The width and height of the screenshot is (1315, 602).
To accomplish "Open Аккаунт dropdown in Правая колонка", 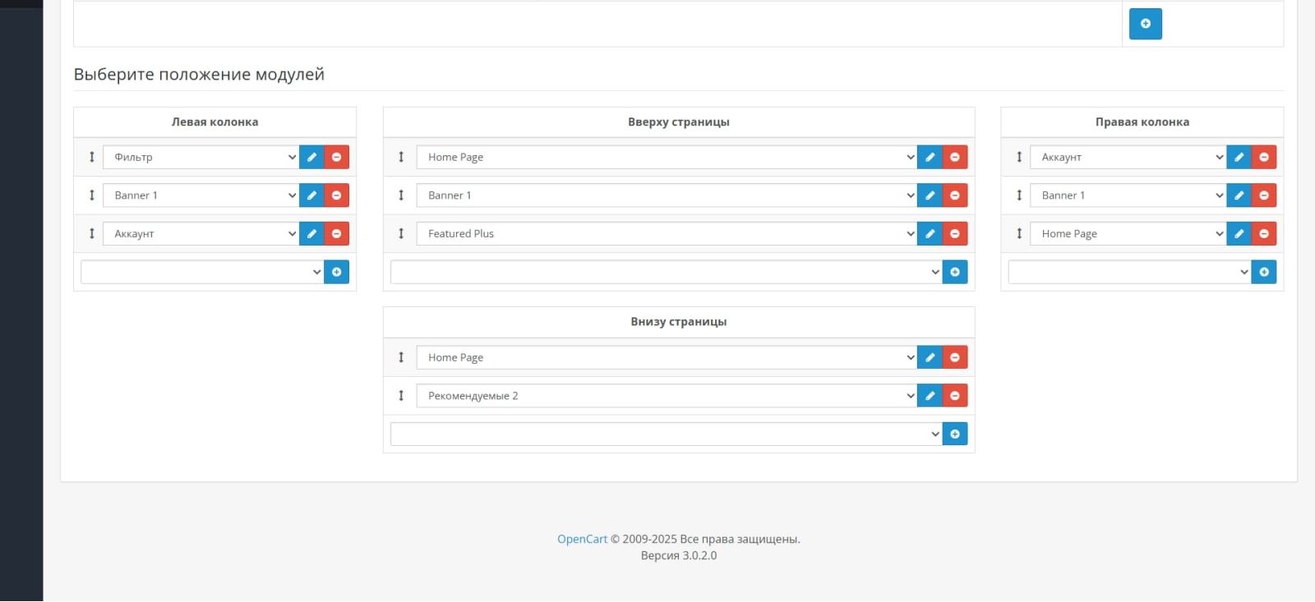I will [x=1128, y=157].
